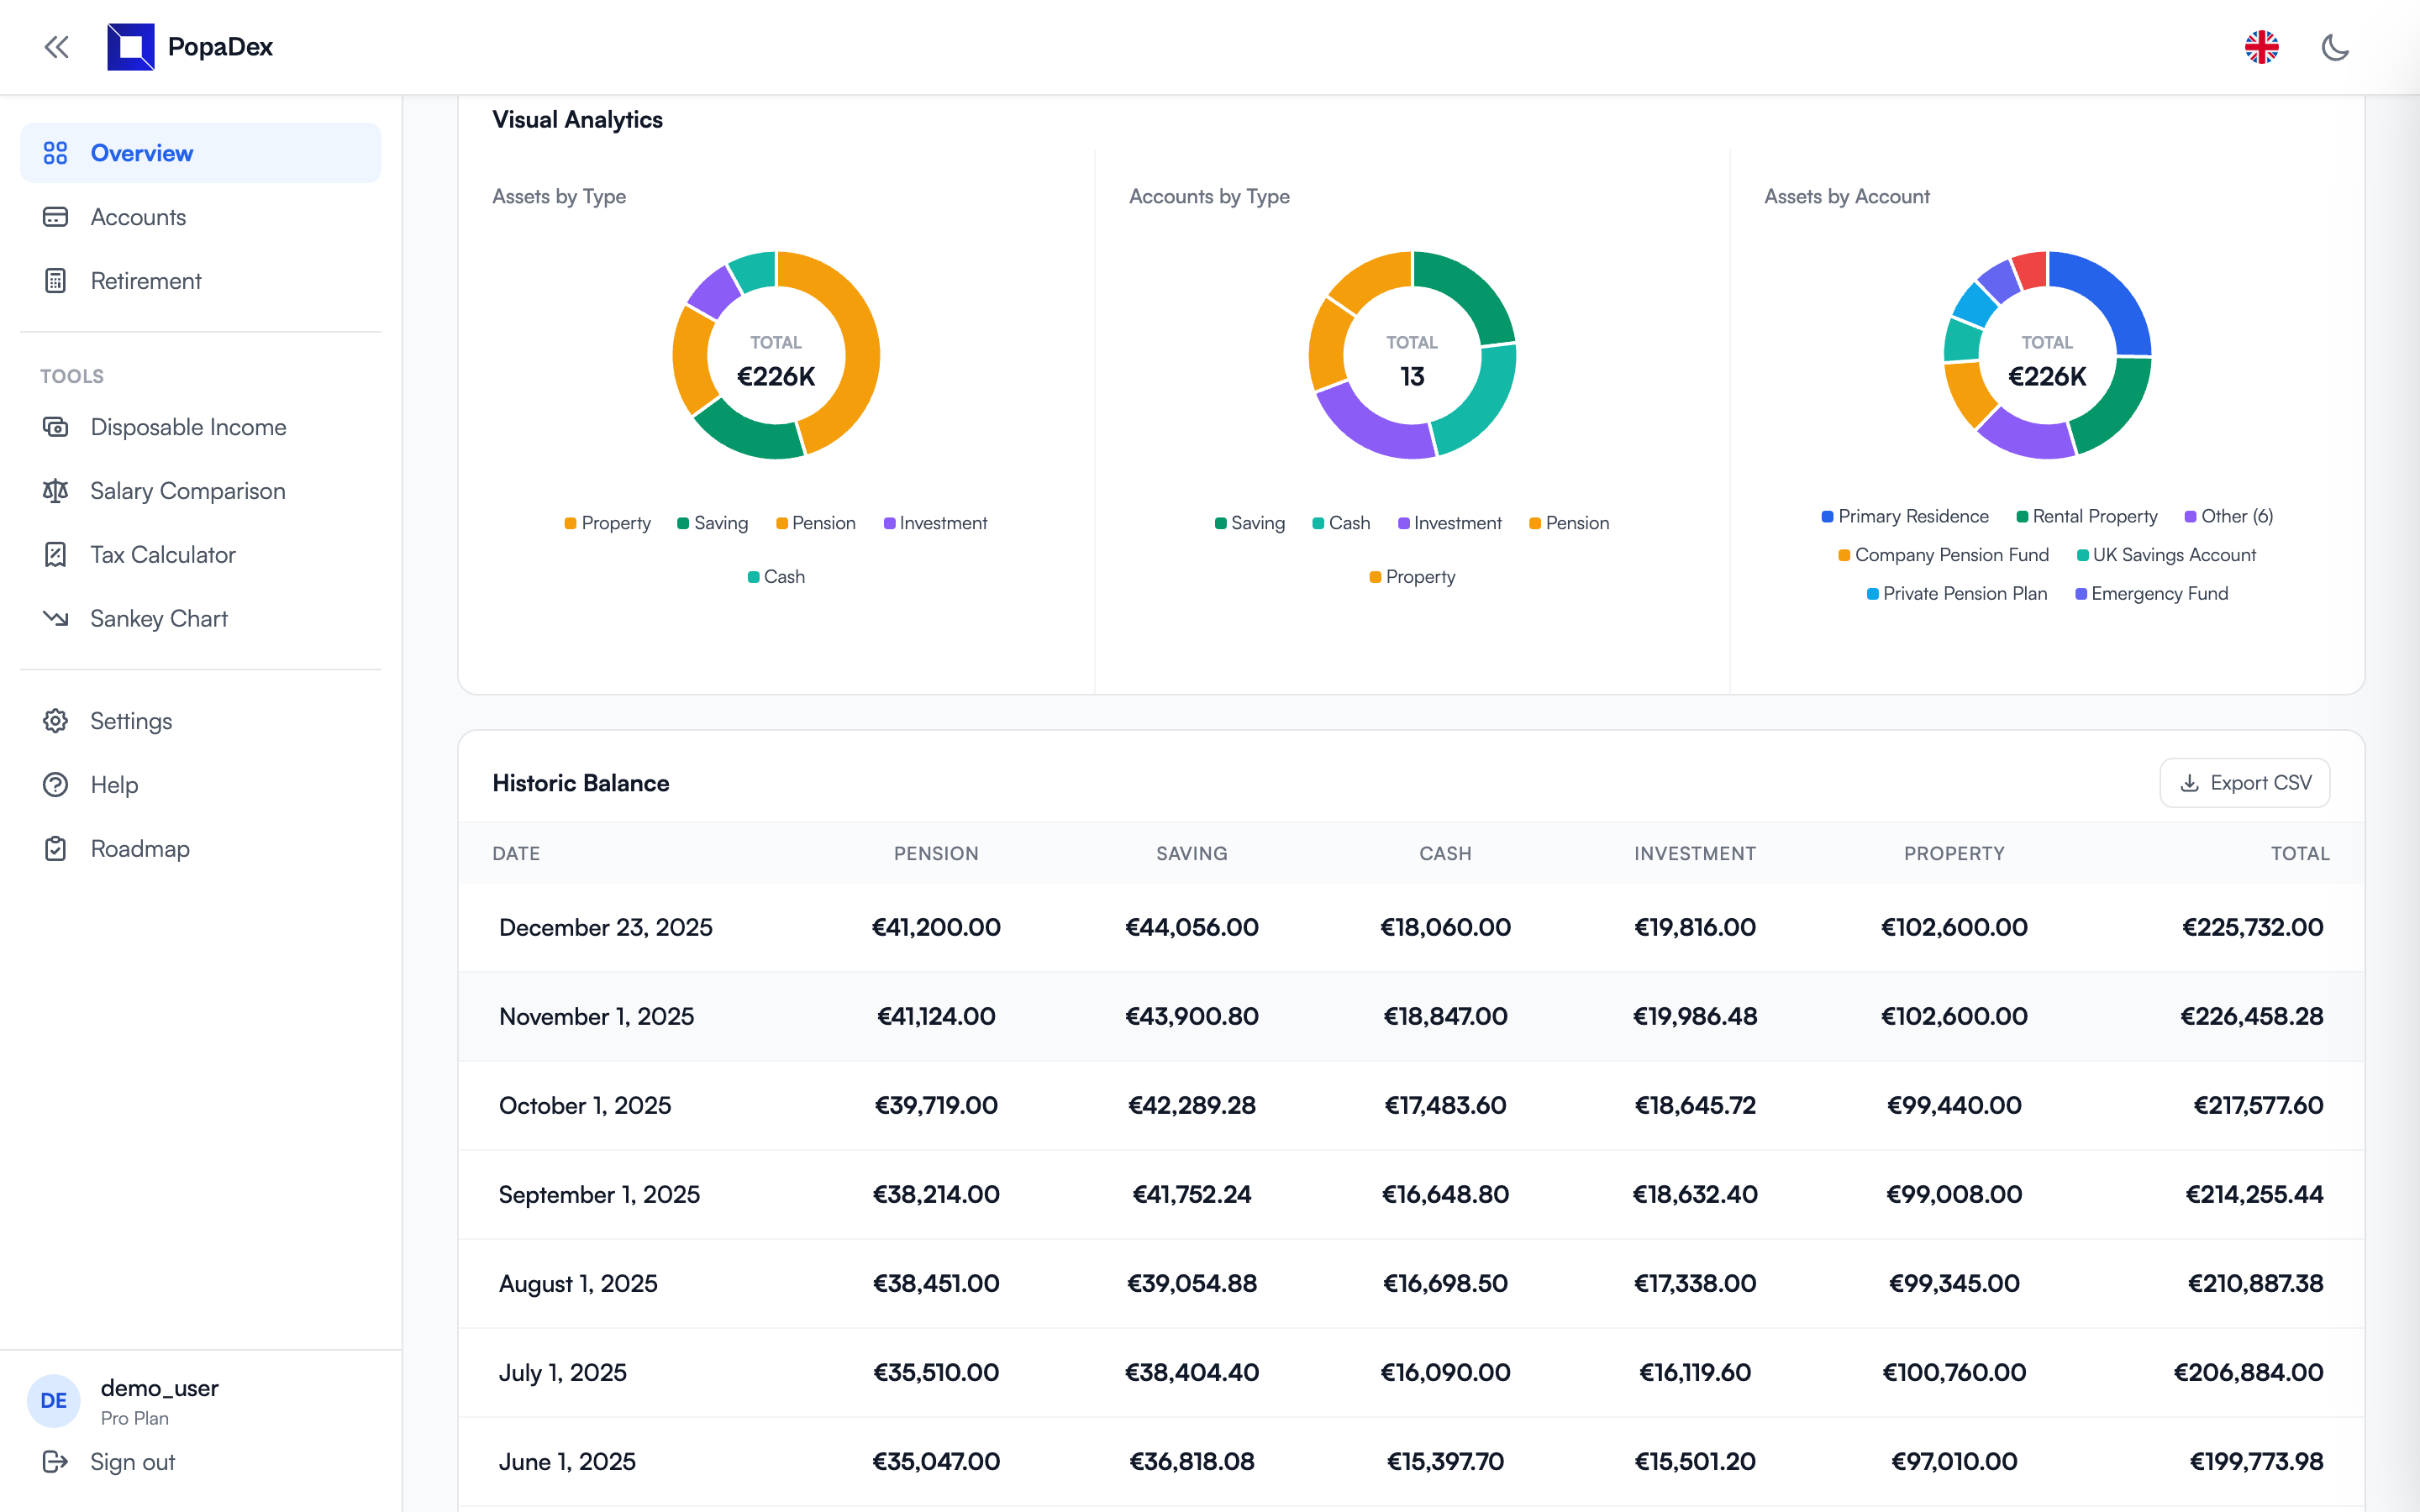Open the Settings gear icon

tap(56, 720)
